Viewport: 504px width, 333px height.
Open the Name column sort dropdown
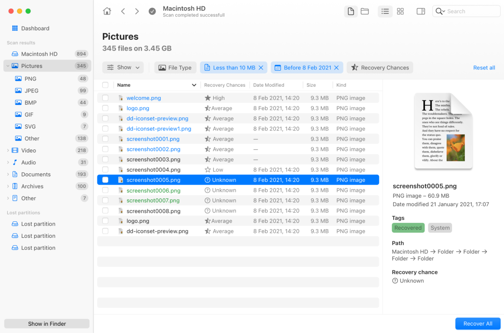[194, 85]
